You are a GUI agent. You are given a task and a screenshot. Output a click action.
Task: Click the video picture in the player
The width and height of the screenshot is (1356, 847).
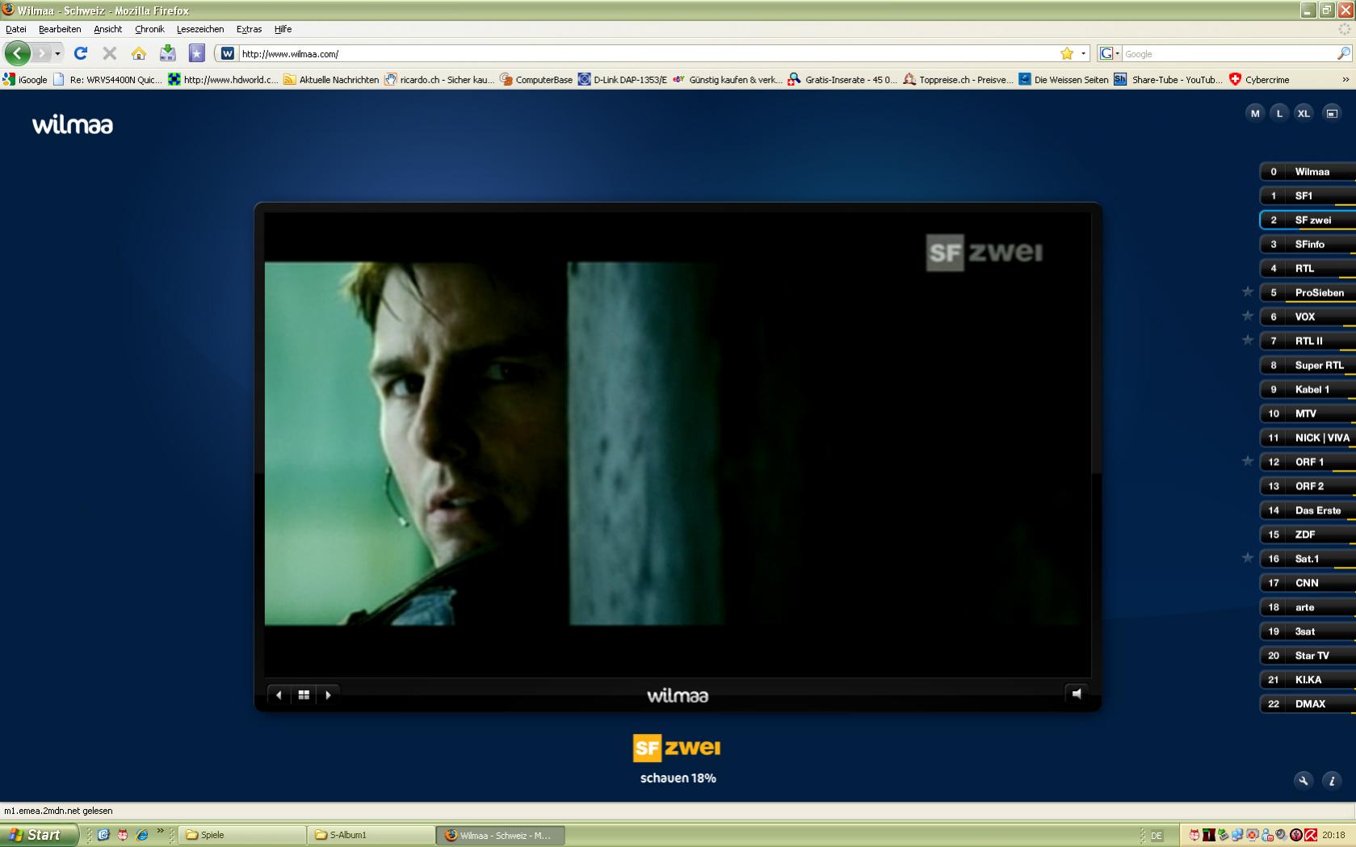tap(678, 443)
